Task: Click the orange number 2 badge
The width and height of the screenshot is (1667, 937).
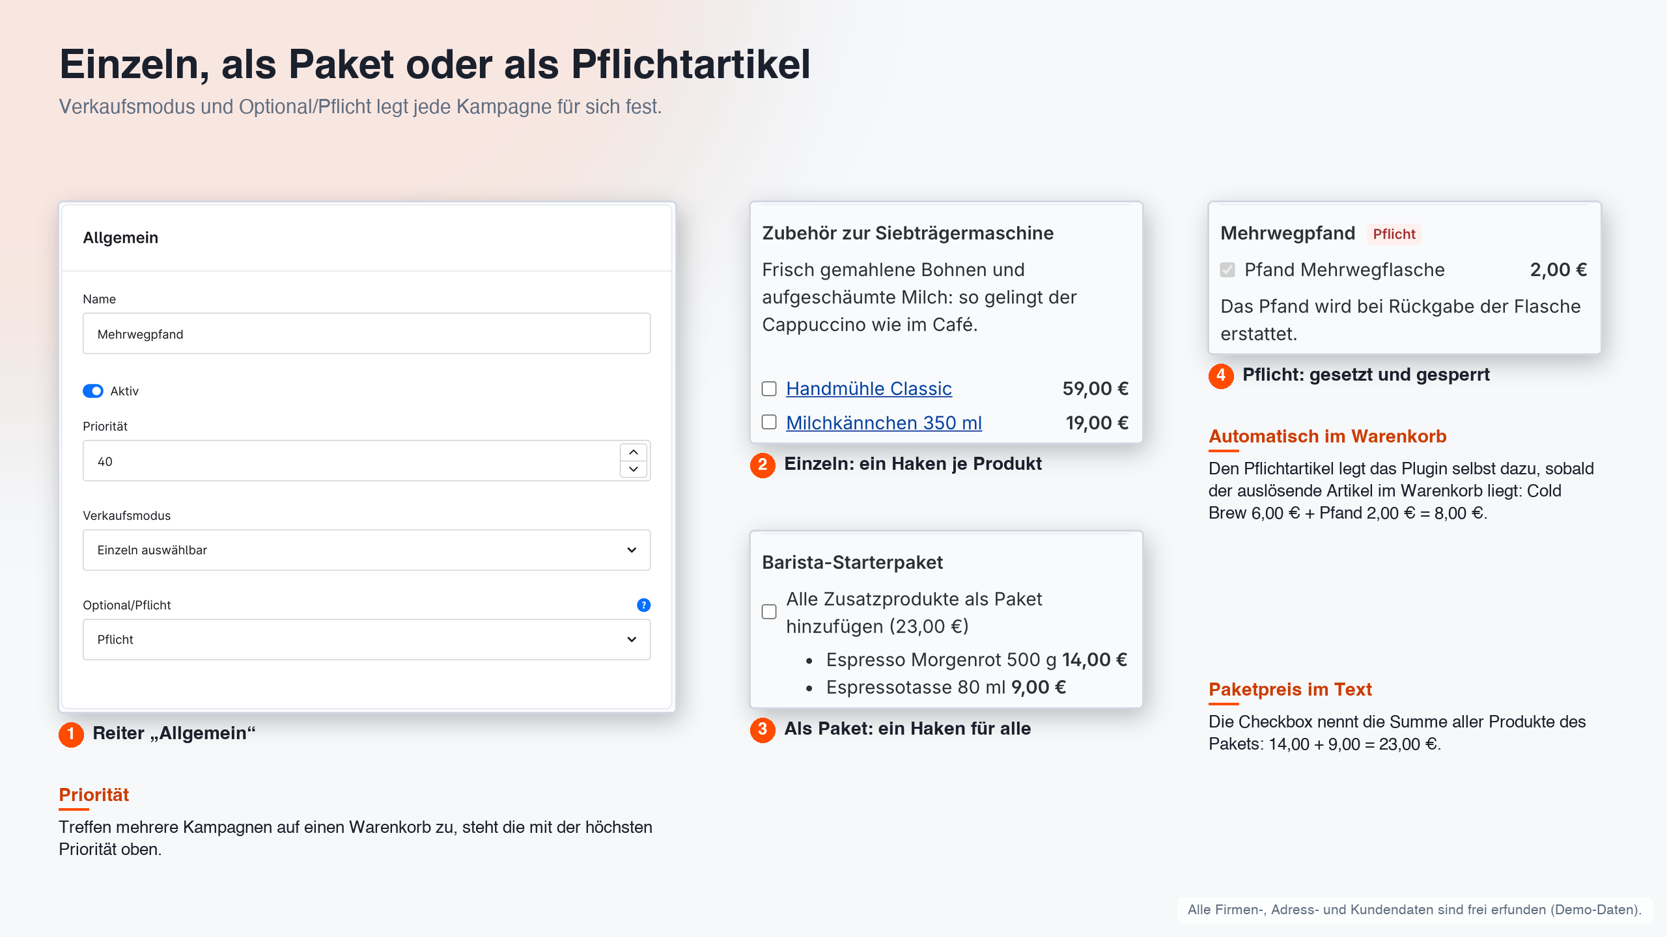Action: coord(763,465)
